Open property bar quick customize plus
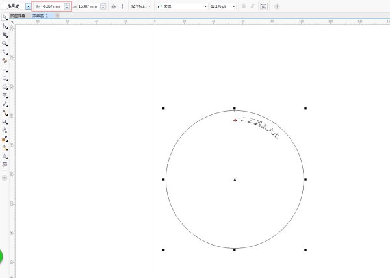 (277, 6)
